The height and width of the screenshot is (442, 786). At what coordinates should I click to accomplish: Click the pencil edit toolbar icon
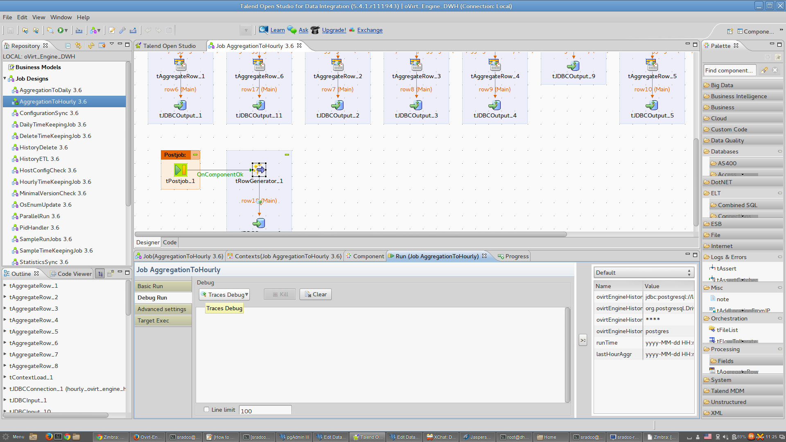click(111, 30)
